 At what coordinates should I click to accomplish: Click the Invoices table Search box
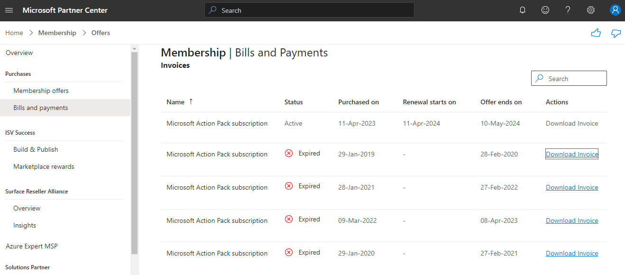tap(569, 78)
